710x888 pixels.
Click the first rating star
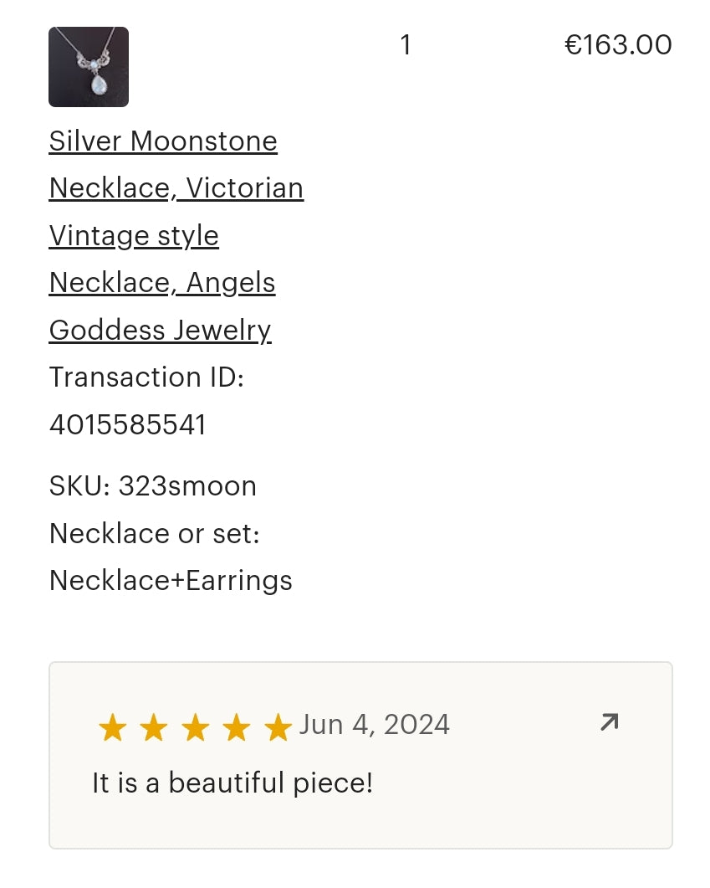[112, 728]
